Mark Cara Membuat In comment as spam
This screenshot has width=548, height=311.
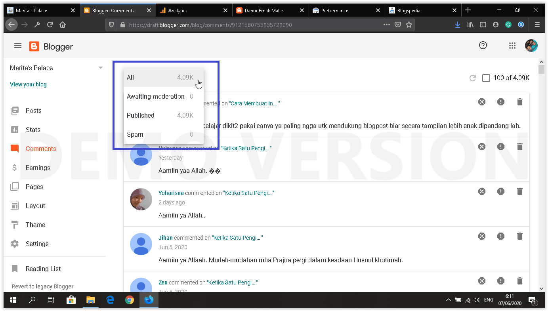click(501, 102)
